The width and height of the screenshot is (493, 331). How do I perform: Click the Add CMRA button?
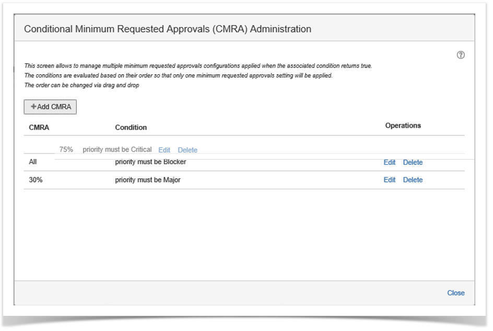(50, 107)
